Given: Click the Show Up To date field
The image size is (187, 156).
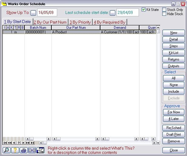Looking at the screenshot, I should (47, 13).
